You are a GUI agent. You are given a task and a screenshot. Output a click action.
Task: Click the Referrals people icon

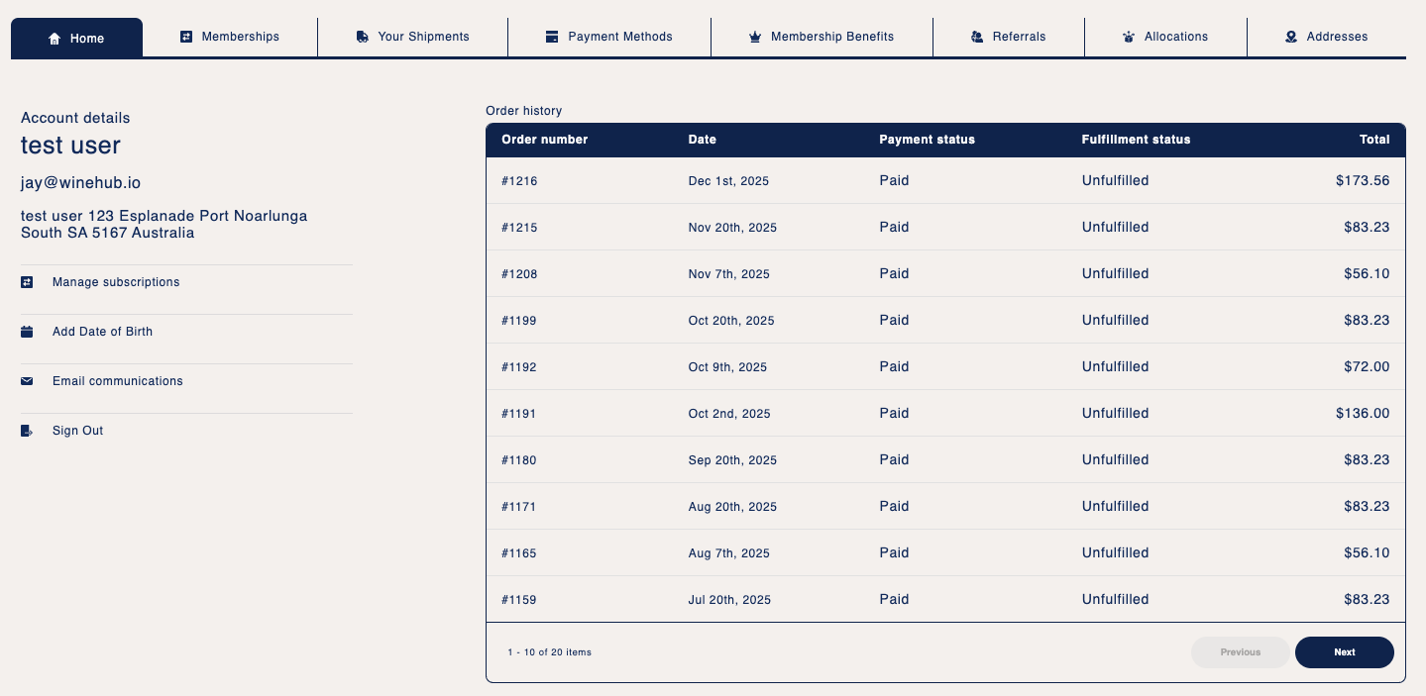click(x=976, y=37)
